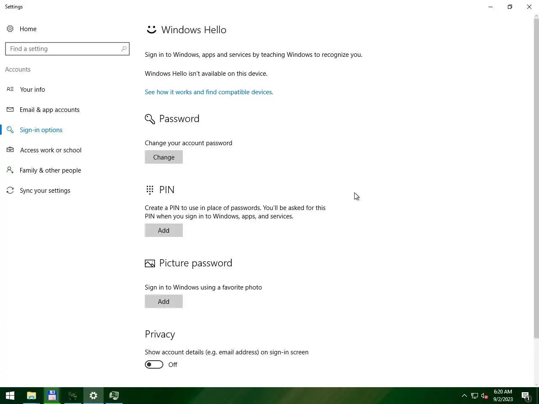Click the Accounts section label
The image size is (539, 404).
(18, 69)
